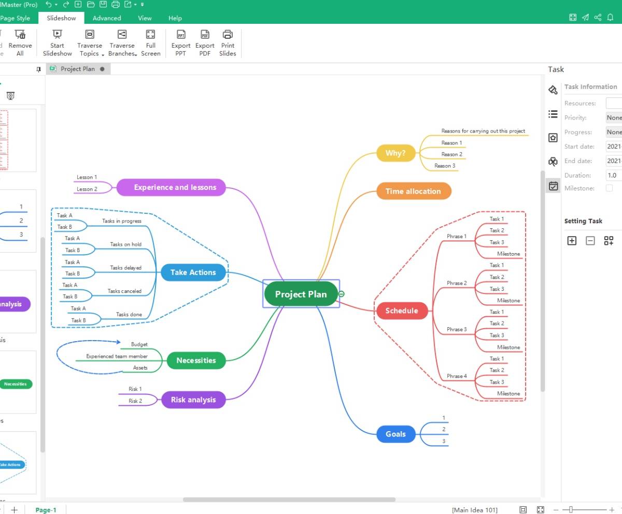Open the Traverse Branches dropdown
Screen dimensions: 622x514
tap(122, 49)
